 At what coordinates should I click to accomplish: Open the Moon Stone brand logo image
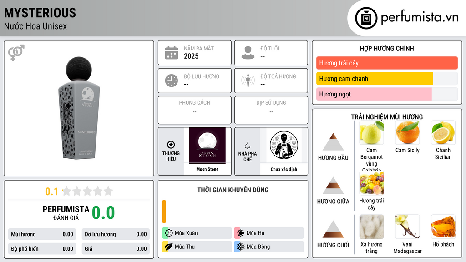pos(208,146)
